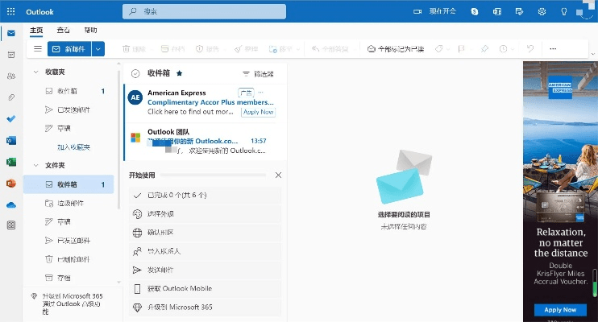The width and height of the screenshot is (598, 322).
Task: Click Mark all as read button
Action: click(396, 49)
